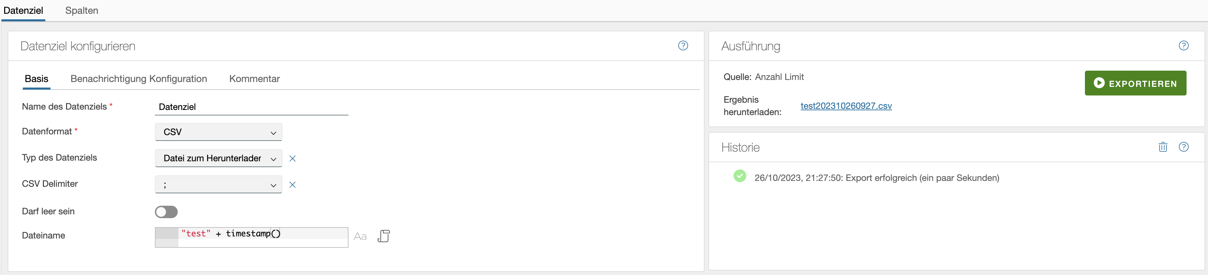Open help for Datenziel konfigurieren panel
This screenshot has height=275, width=1208.
(683, 45)
